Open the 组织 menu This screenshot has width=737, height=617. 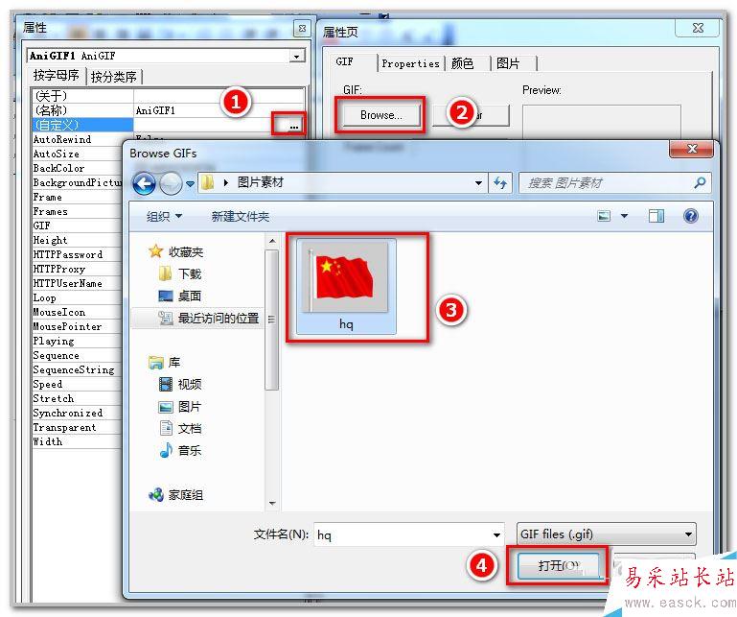pos(164,217)
